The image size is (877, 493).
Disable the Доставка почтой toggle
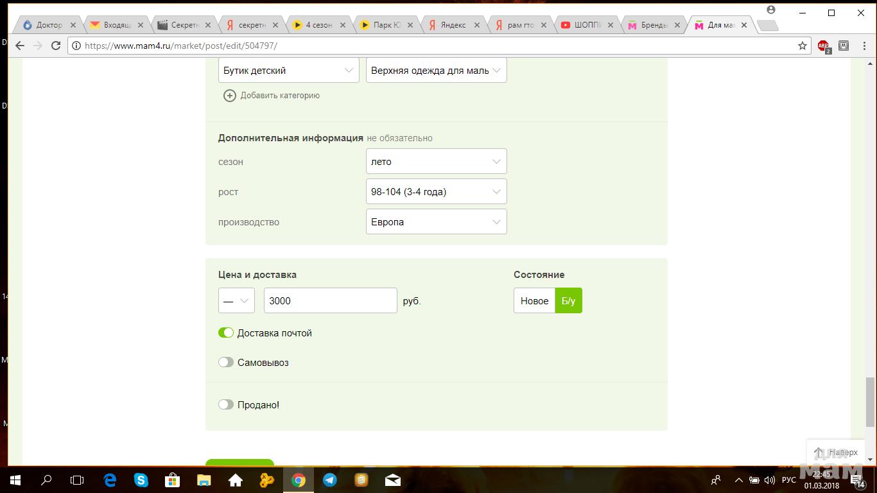click(x=226, y=333)
